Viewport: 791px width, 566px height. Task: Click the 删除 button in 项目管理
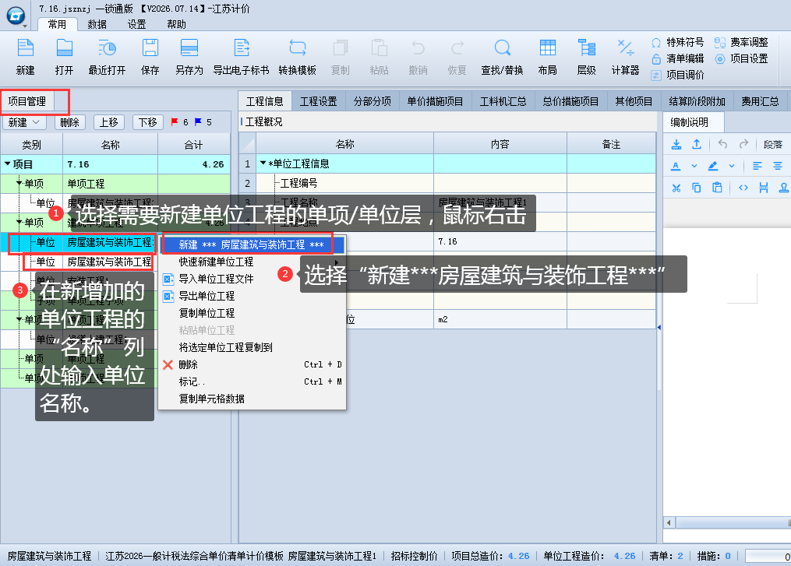click(69, 122)
